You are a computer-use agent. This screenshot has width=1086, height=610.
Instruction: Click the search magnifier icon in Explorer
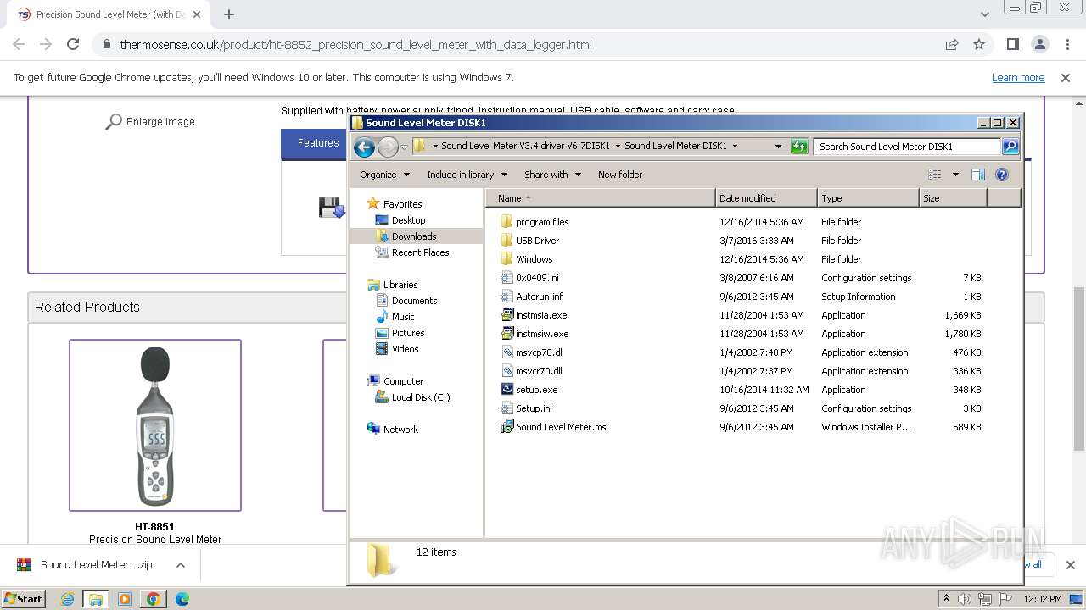click(x=1010, y=147)
